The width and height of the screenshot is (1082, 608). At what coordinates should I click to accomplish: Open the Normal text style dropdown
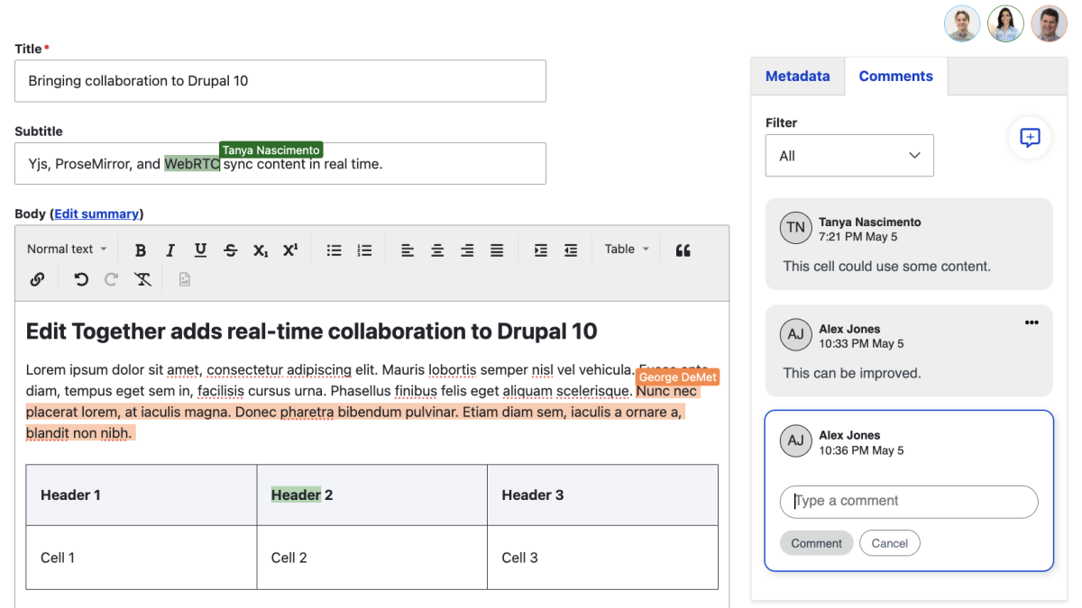tap(67, 250)
